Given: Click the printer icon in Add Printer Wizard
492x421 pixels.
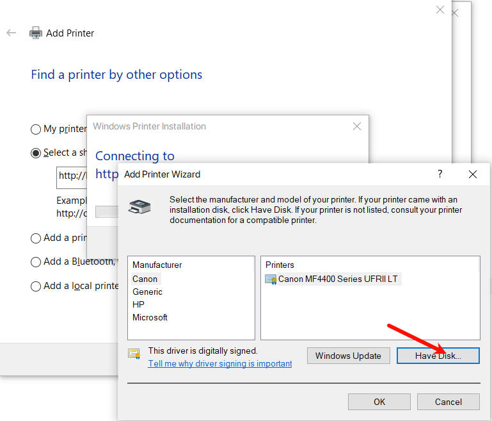Looking at the screenshot, I should pos(140,206).
